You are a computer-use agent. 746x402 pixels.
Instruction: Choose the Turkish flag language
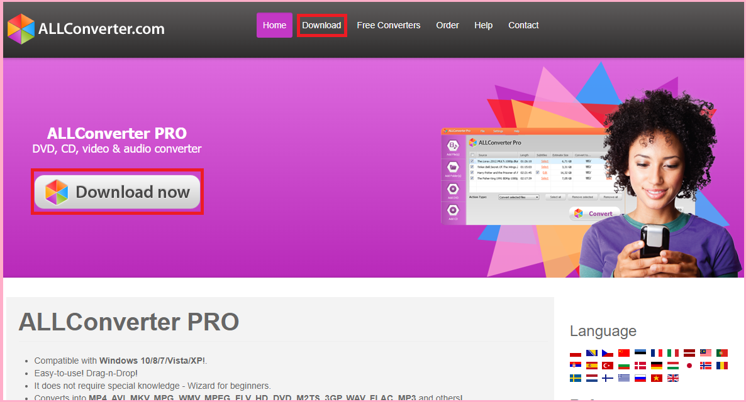[x=608, y=366]
